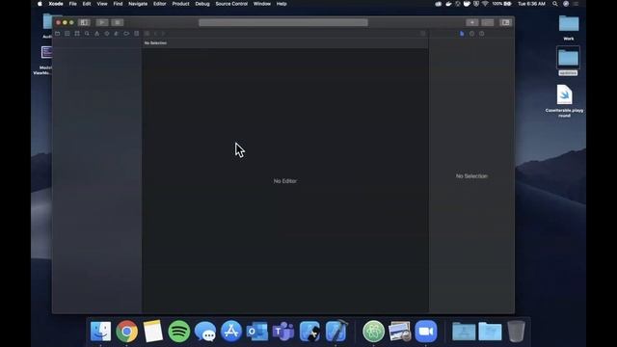This screenshot has width=617, height=347.
Task: Click the related items grid icon
Action: [147, 34]
